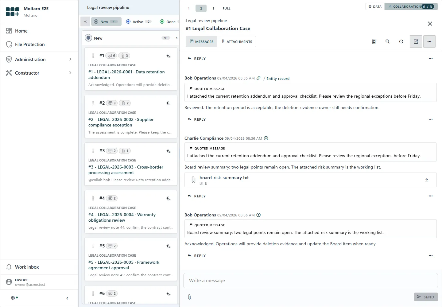Click the attach file paperclip icon
The height and width of the screenshot is (307, 442).
click(x=189, y=297)
